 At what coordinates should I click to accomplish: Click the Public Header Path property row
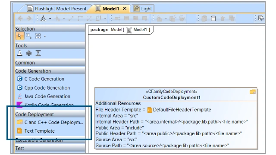tap(169, 133)
